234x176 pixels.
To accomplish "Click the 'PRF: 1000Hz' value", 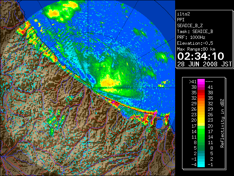I will point(191,37).
